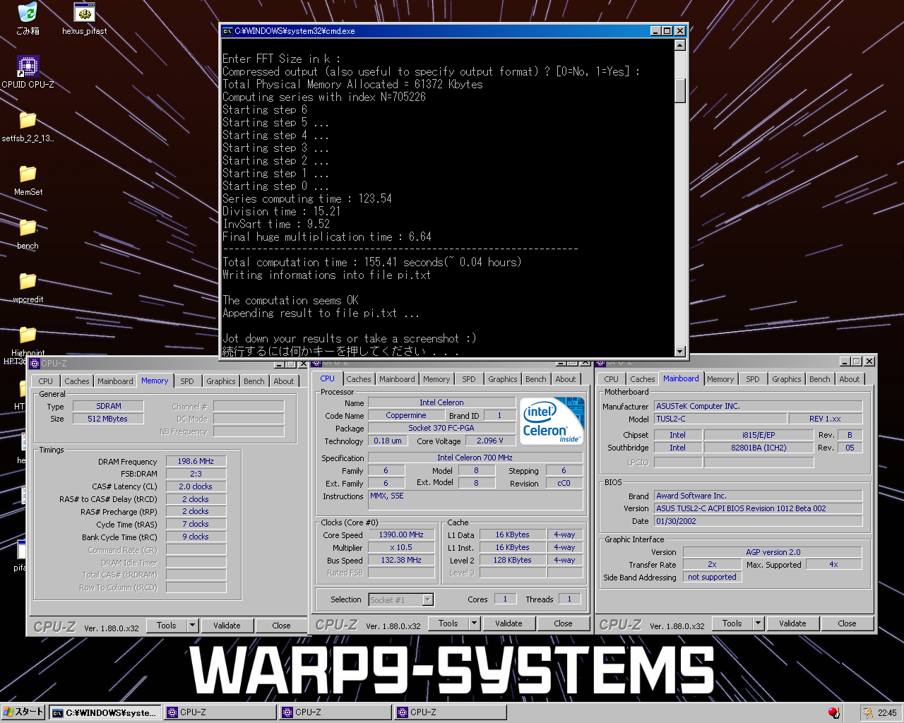Switch to second CPU-Z taskbar button
The height and width of the screenshot is (723, 904).
coord(335,712)
